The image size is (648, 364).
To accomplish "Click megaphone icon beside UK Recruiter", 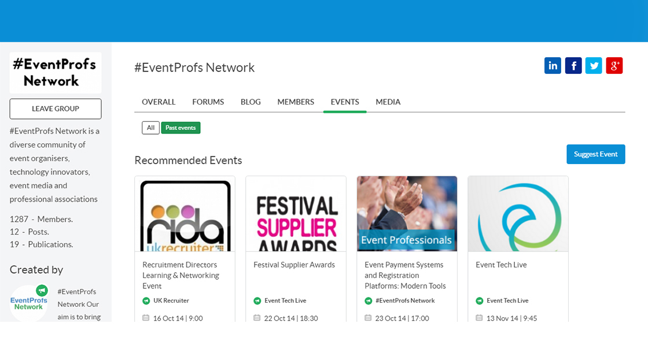I will [146, 301].
